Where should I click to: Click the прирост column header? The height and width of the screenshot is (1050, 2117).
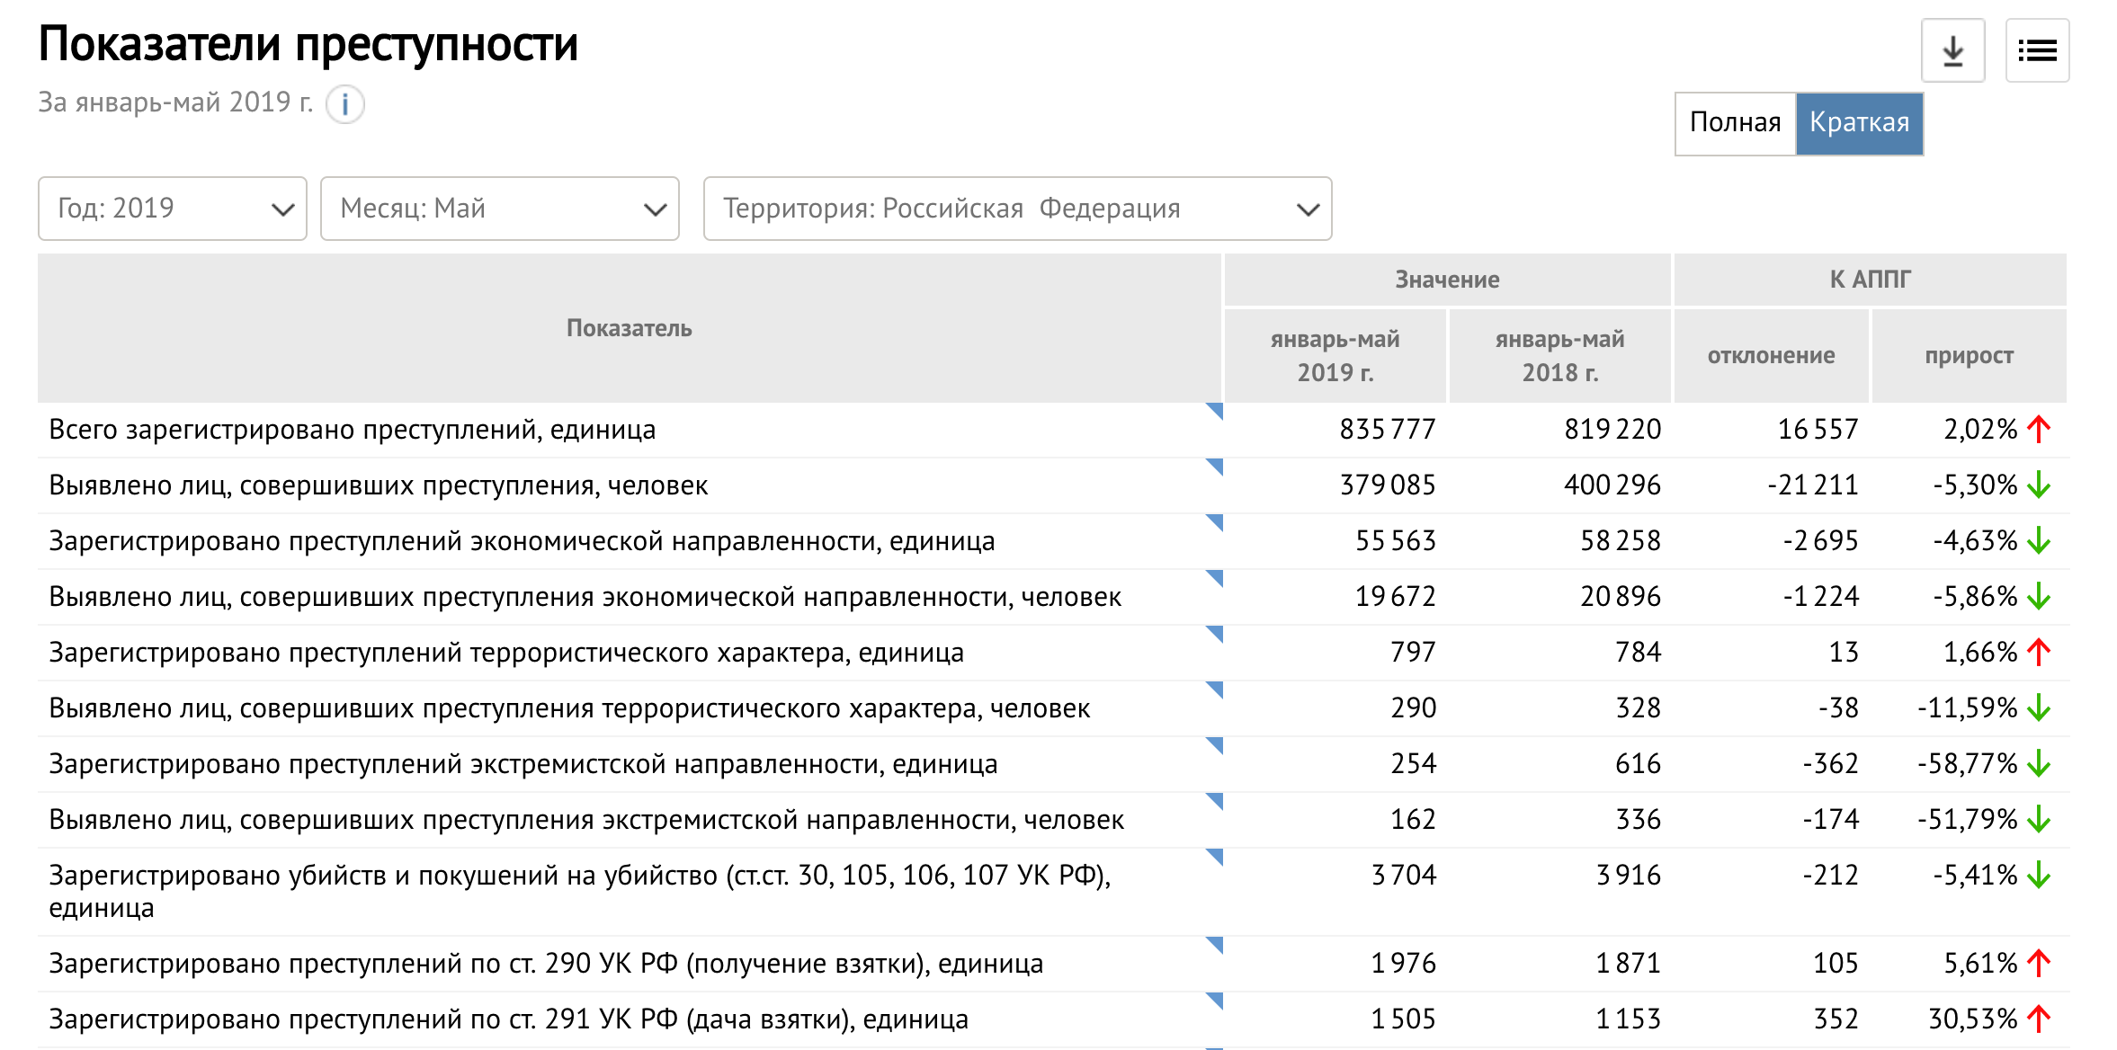(x=1969, y=356)
